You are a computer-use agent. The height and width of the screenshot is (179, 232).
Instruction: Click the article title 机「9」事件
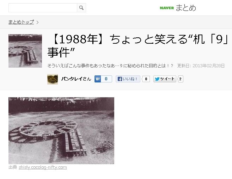[x=138, y=46]
